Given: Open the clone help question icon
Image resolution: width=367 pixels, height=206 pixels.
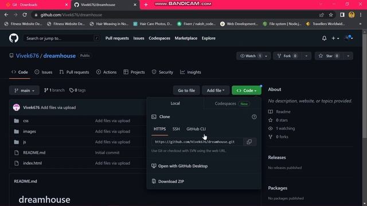Looking at the screenshot, I should pos(254,117).
